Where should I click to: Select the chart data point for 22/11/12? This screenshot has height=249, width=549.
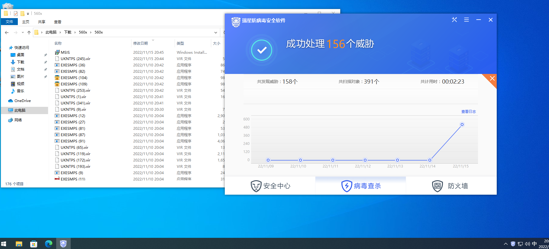click(365, 160)
